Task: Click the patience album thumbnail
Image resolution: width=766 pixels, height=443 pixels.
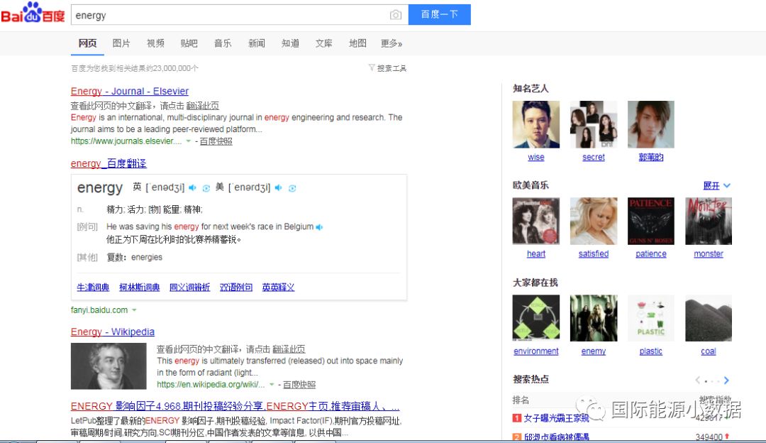Action: pyautogui.click(x=650, y=221)
